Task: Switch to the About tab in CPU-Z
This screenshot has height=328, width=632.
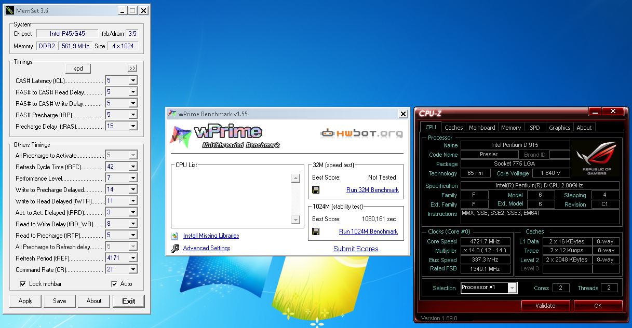Action: (584, 128)
